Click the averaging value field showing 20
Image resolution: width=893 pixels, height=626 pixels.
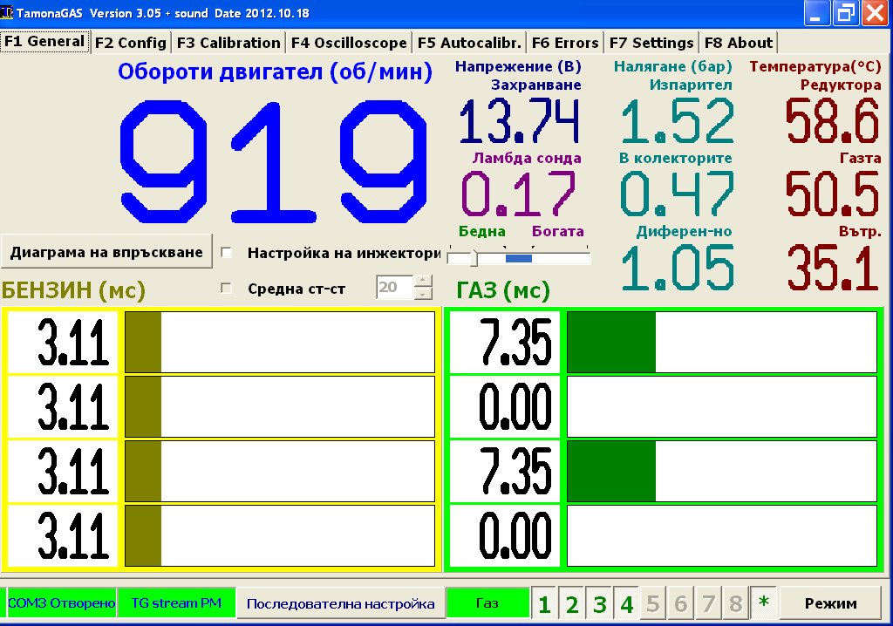(x=392, y=288)
